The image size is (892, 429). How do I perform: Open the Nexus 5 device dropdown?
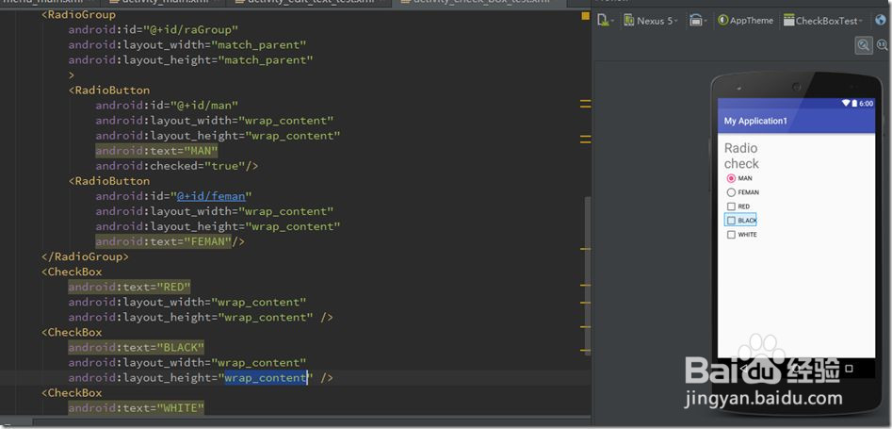651,21
